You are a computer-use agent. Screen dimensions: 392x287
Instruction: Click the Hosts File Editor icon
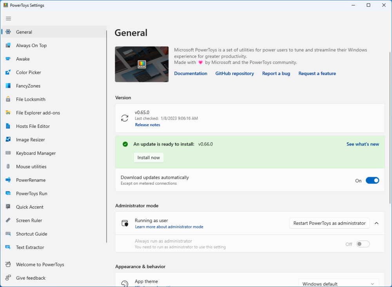click(x=8, y=126)
